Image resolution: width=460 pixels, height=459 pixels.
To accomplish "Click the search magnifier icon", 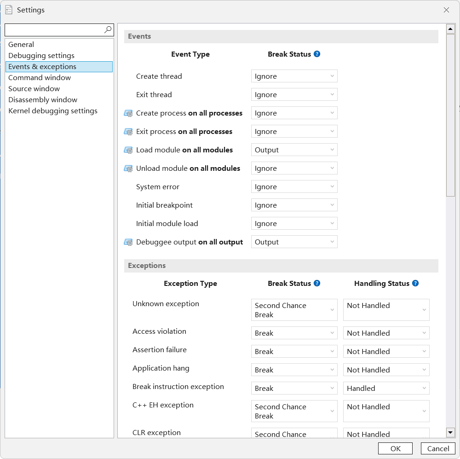I will click(x=108, y=29).
